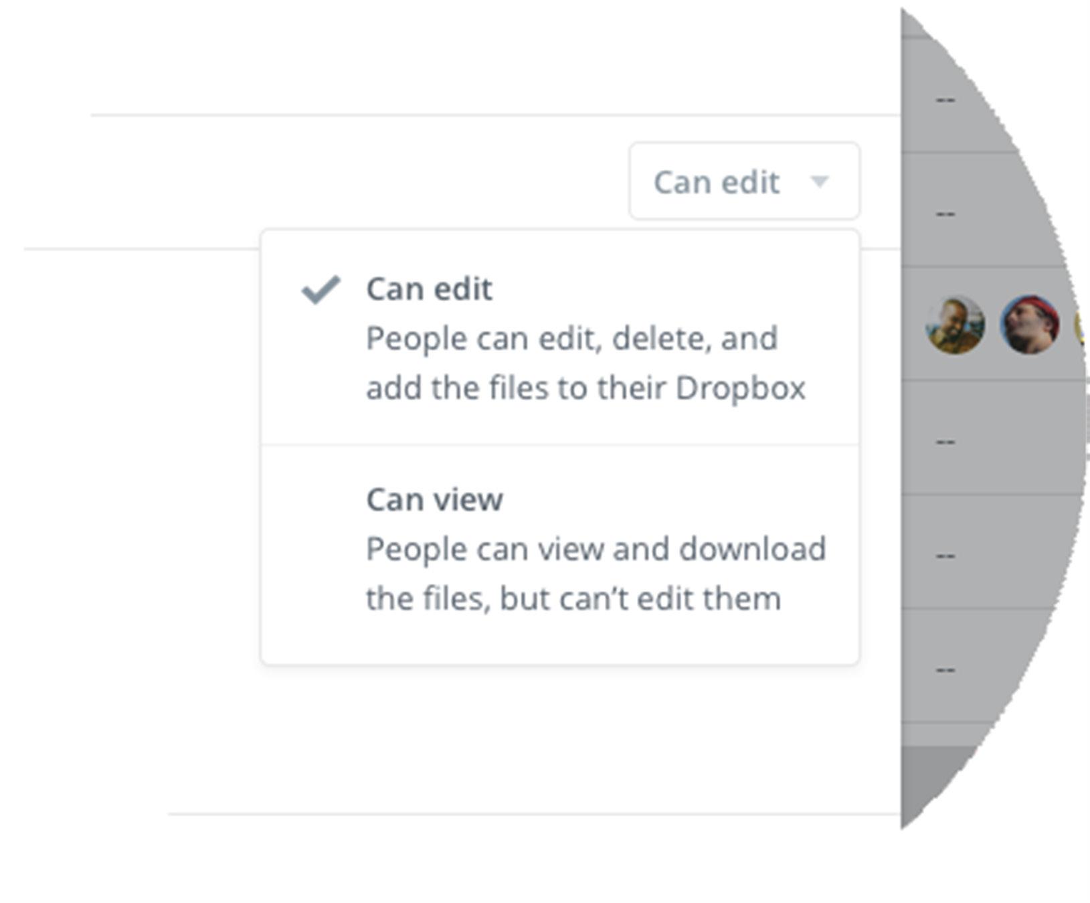The width and height of the screenshot is (1090, 903).
Task: Click the checkmark icon beside Can edit
Action: [321, 289]
